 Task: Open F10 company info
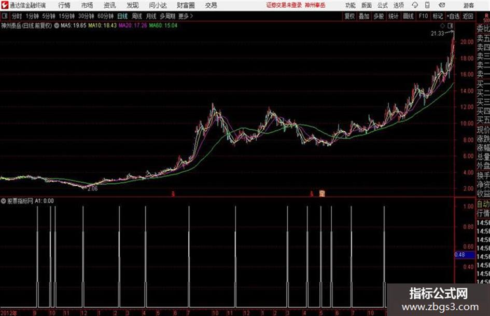tap(423, 16)
